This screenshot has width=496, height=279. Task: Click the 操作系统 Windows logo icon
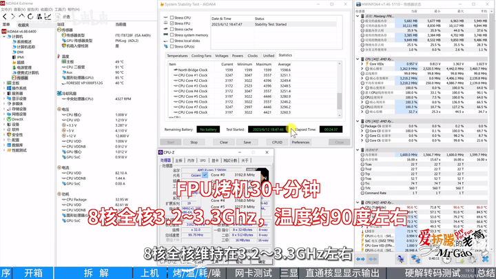9,88
